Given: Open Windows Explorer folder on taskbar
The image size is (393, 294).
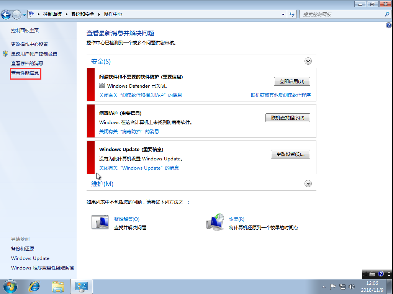Looking at the screenshot, I should click(58, 286).
